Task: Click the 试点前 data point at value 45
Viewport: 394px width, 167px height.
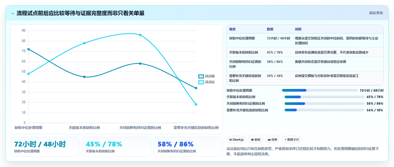Action: 84,77
